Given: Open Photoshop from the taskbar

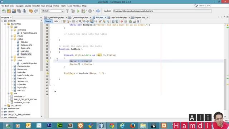Looking at the screenshot, I should pyautogui.click(x=49, y=125).
